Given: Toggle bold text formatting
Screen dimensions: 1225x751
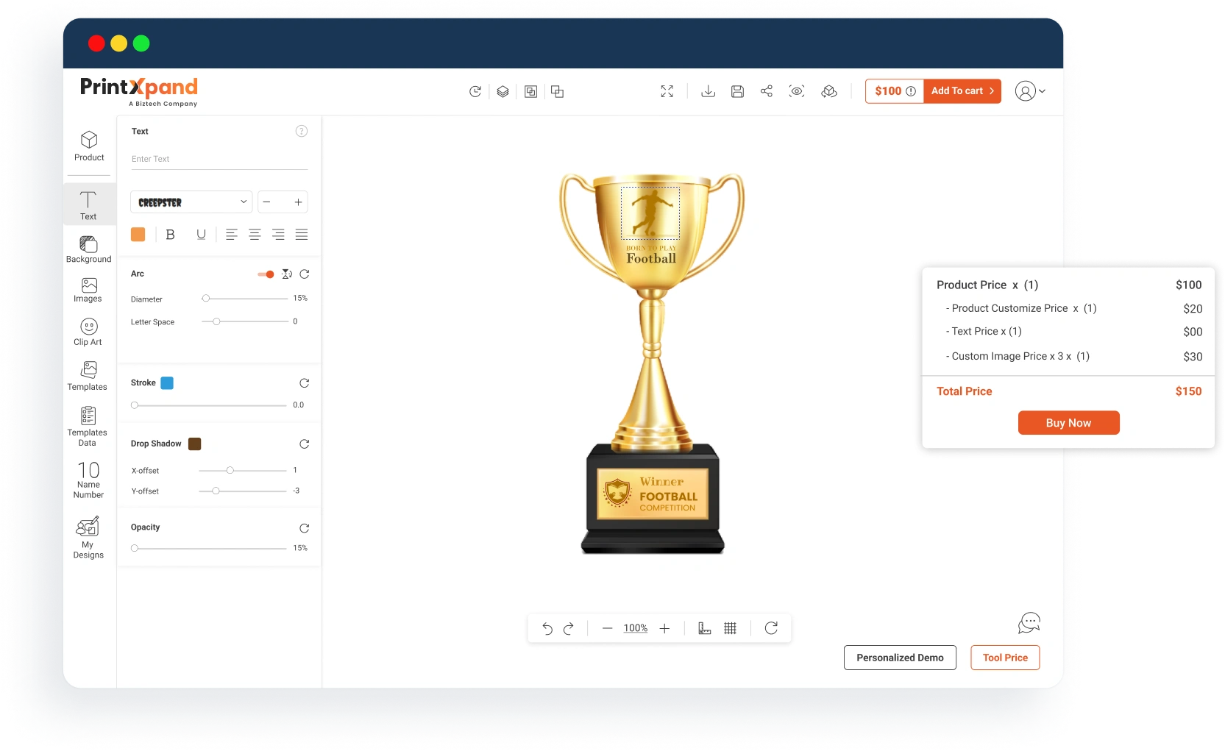Looking at the screenshot, I should 170,235.
